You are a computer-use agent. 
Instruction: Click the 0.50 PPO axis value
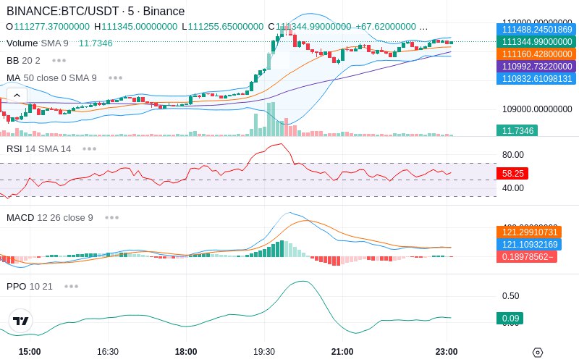[x=511, y=296]
